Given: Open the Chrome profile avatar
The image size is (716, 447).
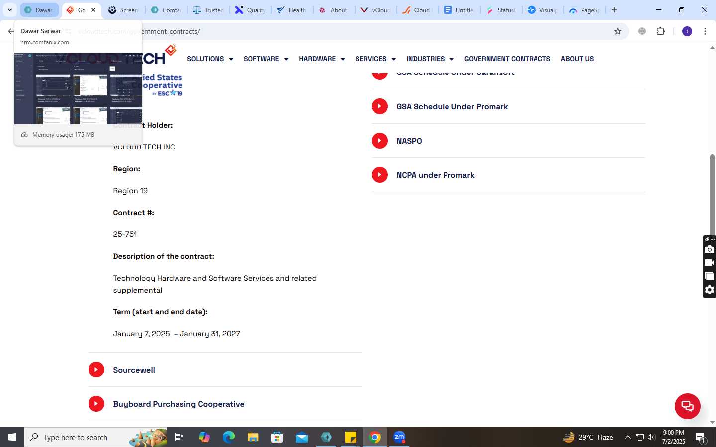Looking at the screenshot, I should coord(687,31).
